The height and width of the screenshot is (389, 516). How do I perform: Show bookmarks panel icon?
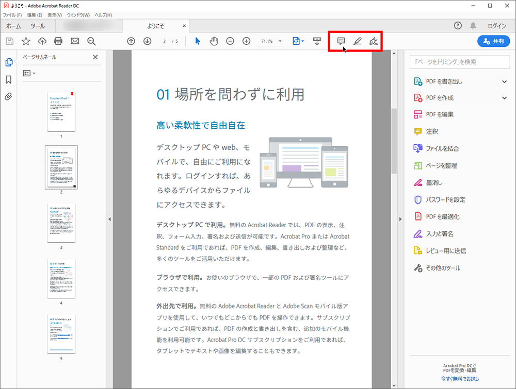9,79
